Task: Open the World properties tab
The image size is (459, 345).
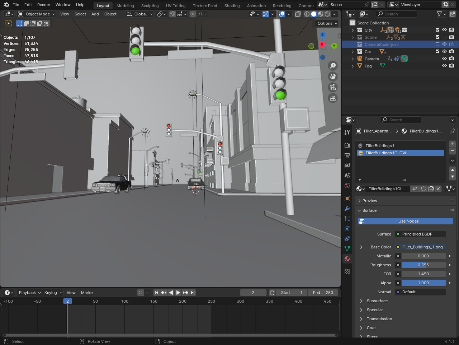Action: click(347, 186)
